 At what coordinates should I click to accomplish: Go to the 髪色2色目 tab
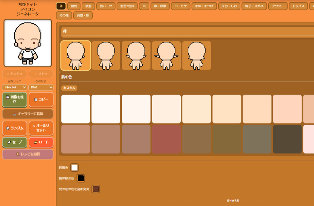(x=127, y=6)
